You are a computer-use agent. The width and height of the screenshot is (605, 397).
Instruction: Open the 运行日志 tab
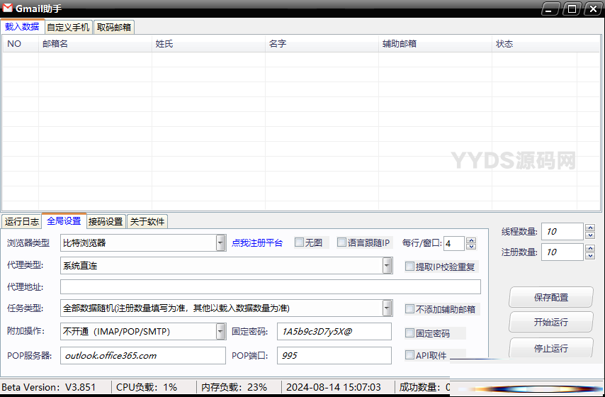coord(21,221)
